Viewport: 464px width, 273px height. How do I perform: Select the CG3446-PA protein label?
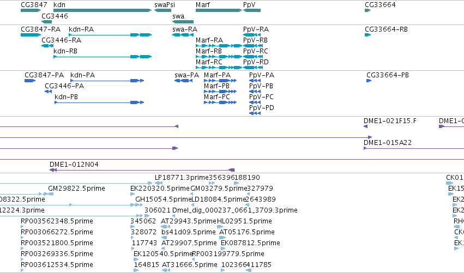pos(64,86)
